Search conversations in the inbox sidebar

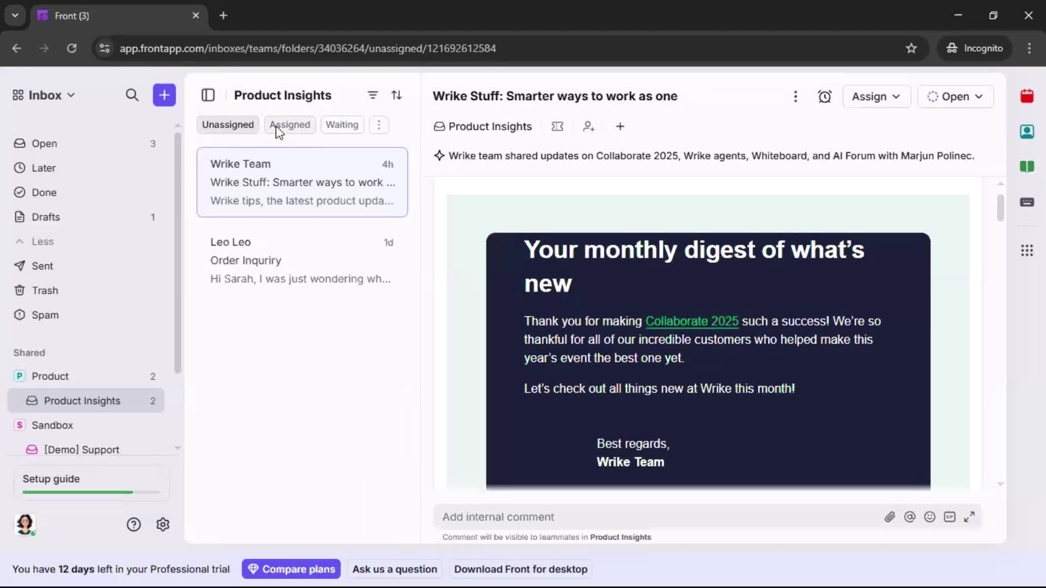coord(132,95)
